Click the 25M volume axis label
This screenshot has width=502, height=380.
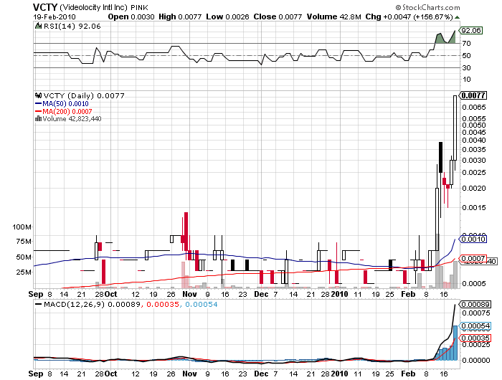(24, 272)
